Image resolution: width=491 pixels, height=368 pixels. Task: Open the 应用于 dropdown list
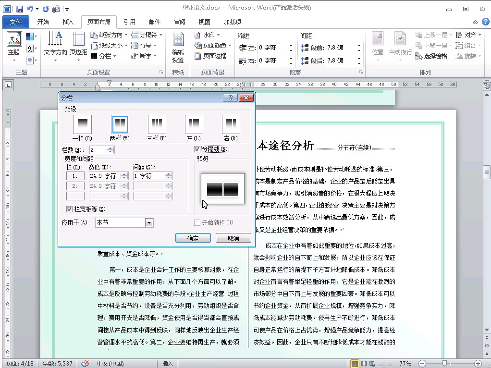(x=149, y=223)
